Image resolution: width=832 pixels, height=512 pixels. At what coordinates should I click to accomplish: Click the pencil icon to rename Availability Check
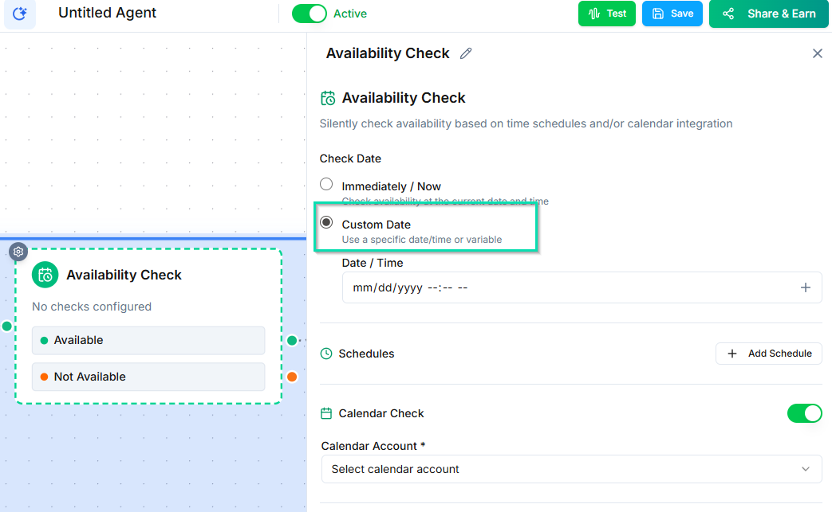point(466,53)
